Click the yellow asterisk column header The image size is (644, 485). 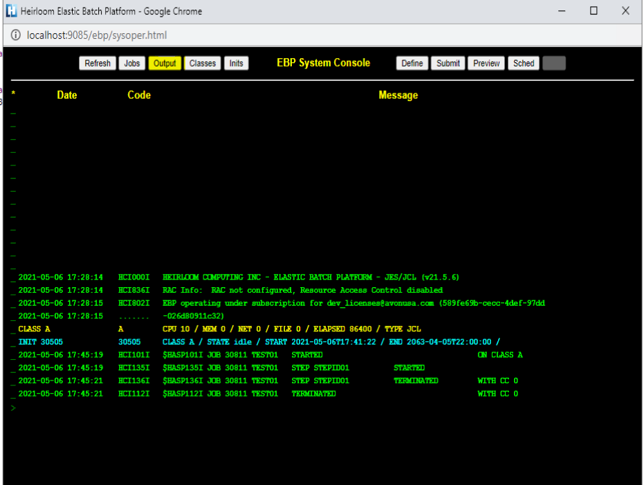pos(13,93)
